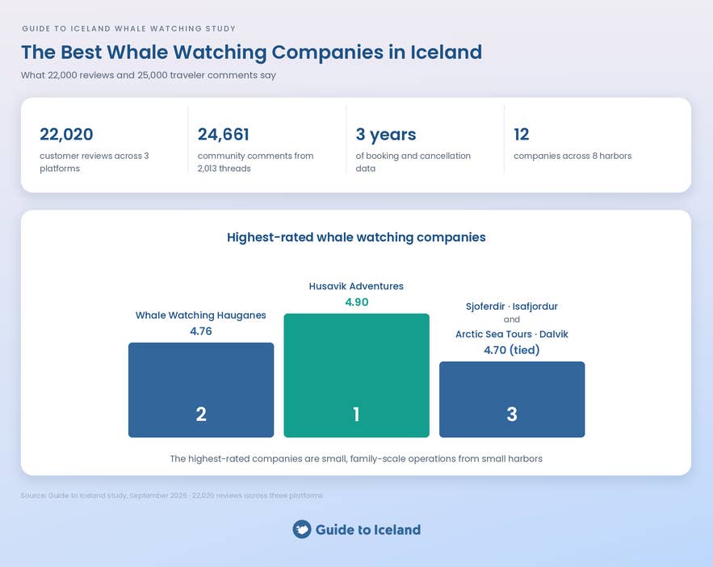Click the Guide to Iceland footer wordmark
Image resolution: width=713 pixels, height=567 pixels.
368,530
